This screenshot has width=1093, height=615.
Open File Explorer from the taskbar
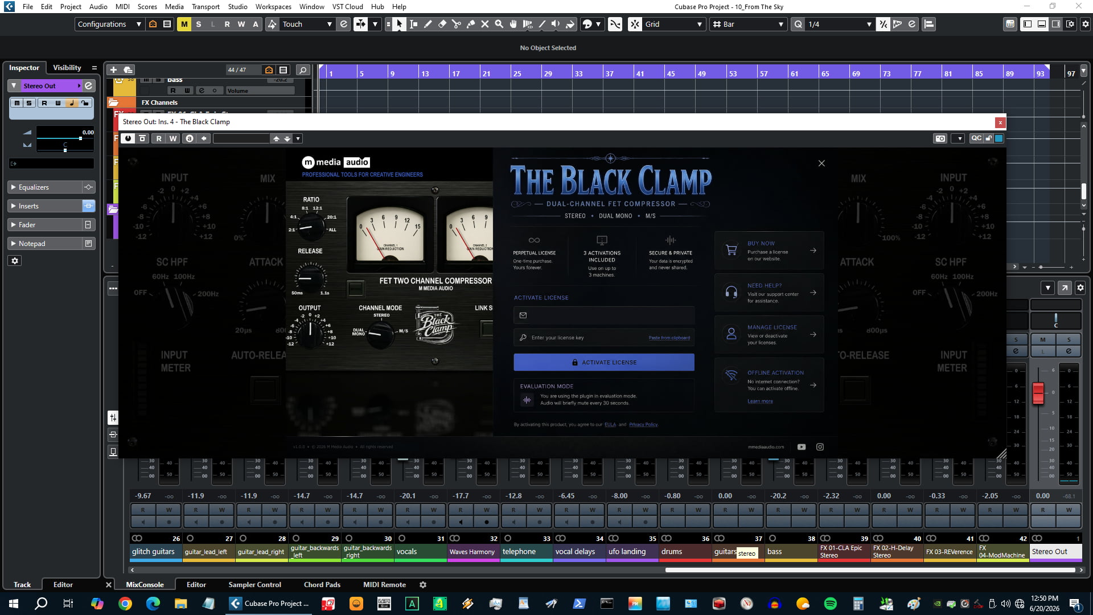coord(180,604)
